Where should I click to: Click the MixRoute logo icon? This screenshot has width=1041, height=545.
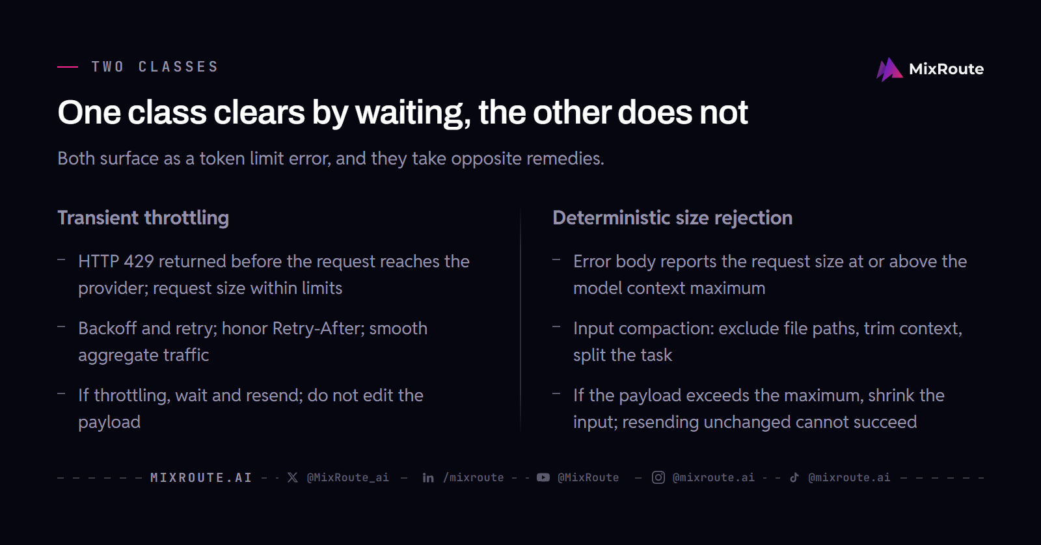pos(889,70)
